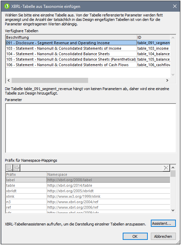Select the ref prefix cell
Image resolution: width=181 pixels, height=245 pixels.
tap(26, 207)
